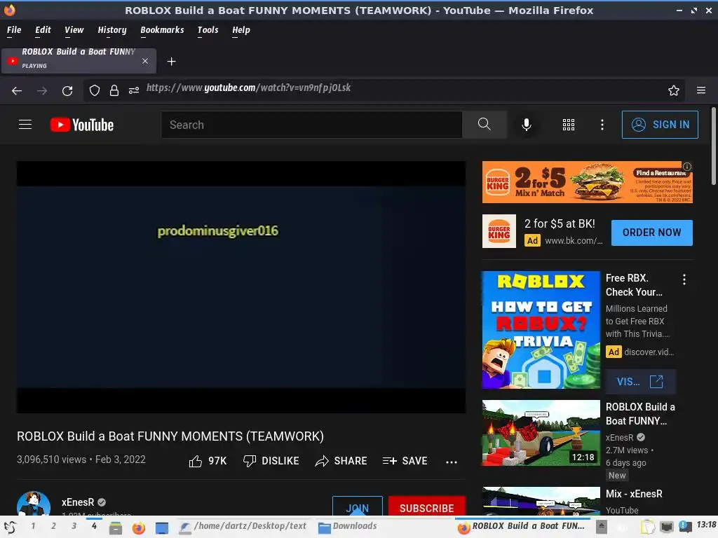Open Bookmarks menu
Screen dimensions: 718x538
(x=162, y=30)
